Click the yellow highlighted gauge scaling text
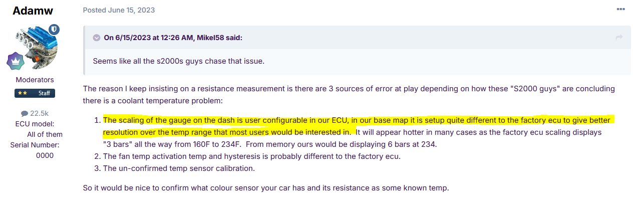Image resolution: width=633 pixels, height=201 pixels. [x=351, y=120]
